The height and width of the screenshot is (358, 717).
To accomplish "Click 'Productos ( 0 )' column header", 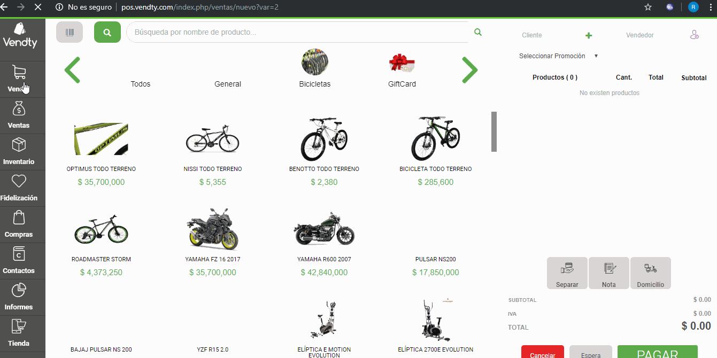I will (x=555, y=77).
